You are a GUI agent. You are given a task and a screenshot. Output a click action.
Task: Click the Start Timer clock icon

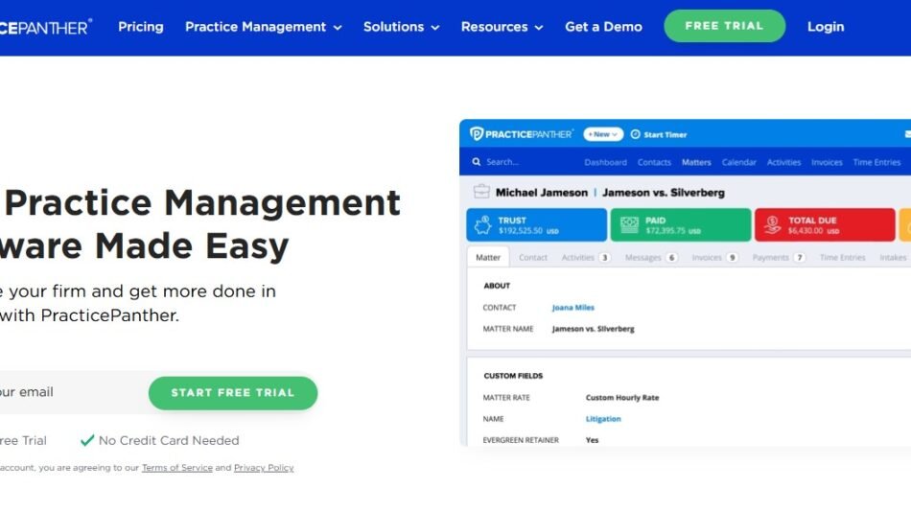[635, 134]
